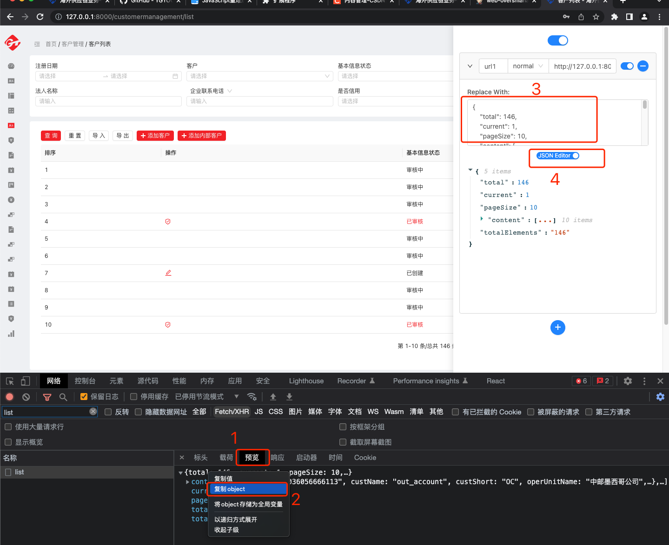This screenshot has height=545, width=669.
Task: Click the red record network log icon
Action: point(10,397)
